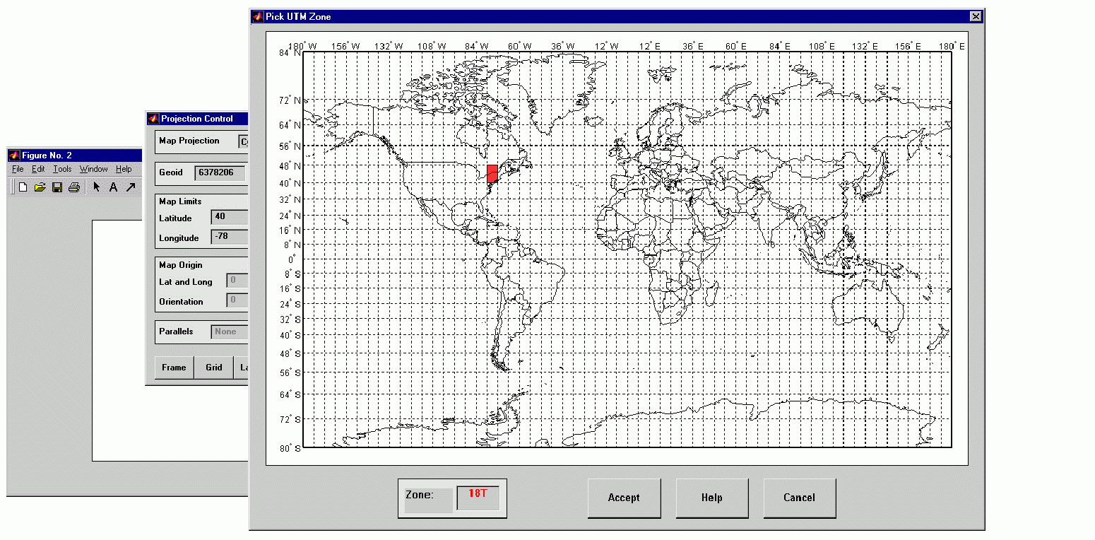Open the Map Projection dropdown
This screenshot has height=540, width=1095.
(x=244, y=141)
